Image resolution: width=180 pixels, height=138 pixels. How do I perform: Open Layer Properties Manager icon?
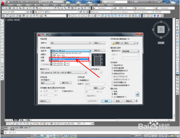[36, 12]
